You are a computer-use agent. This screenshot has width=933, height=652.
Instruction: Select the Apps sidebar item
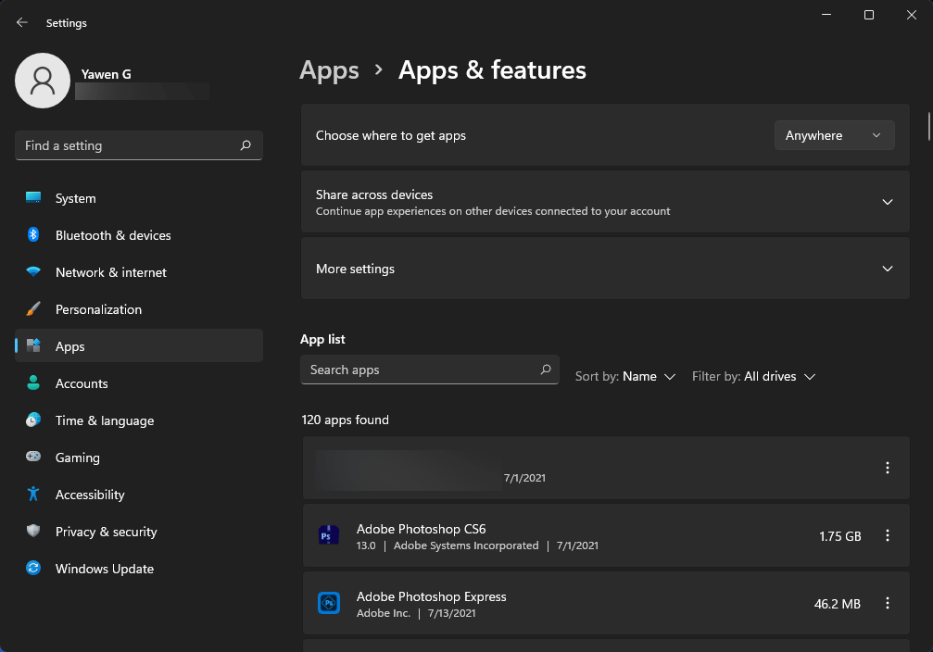pos(139,346)
